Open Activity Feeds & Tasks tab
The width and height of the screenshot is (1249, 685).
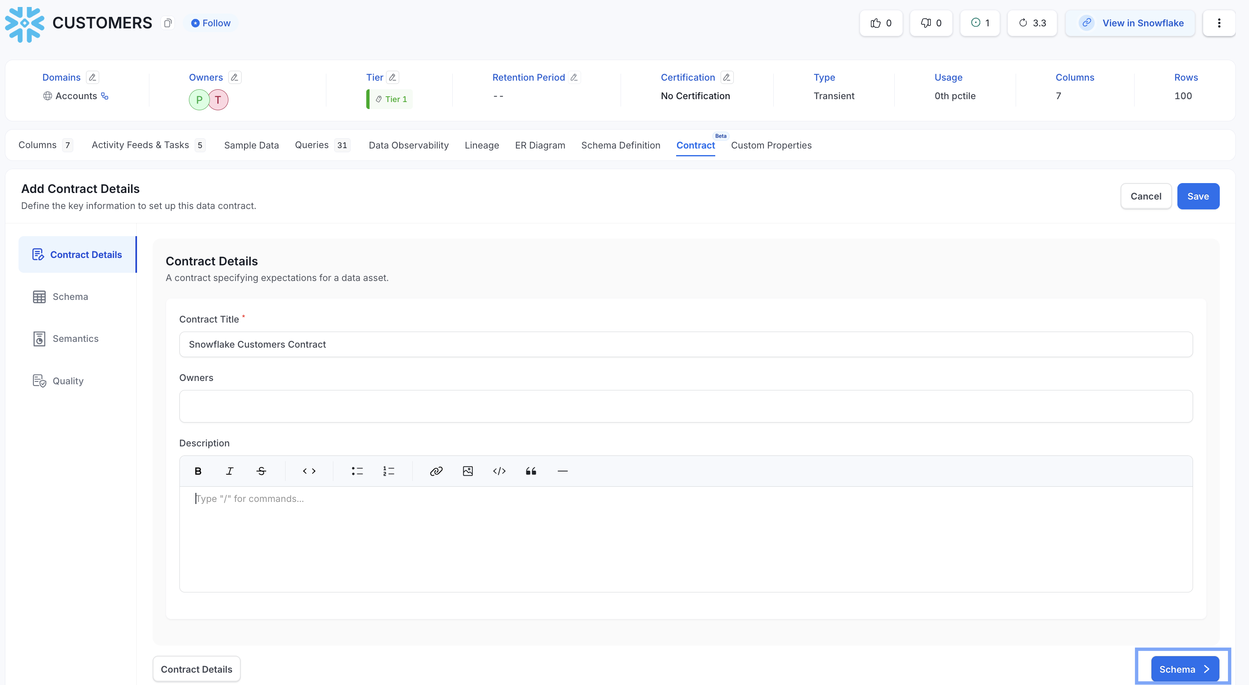click(x=149, y=145)
